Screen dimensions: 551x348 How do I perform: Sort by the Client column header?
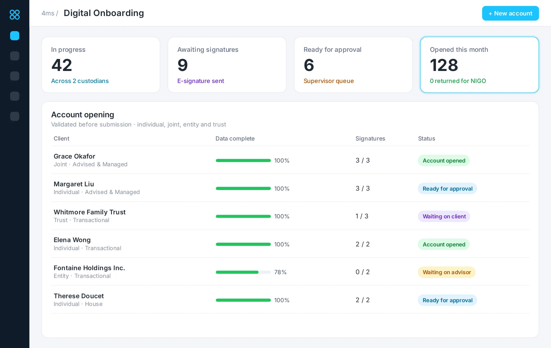pyautogui.click(x=61, y=139)
